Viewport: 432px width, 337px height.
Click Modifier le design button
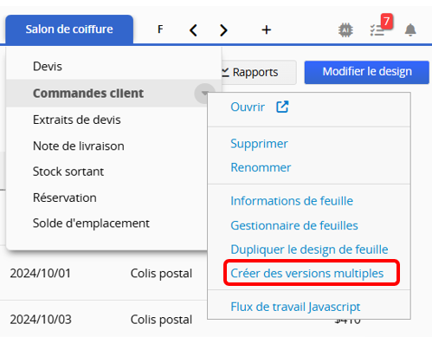(x=367, y=72)
